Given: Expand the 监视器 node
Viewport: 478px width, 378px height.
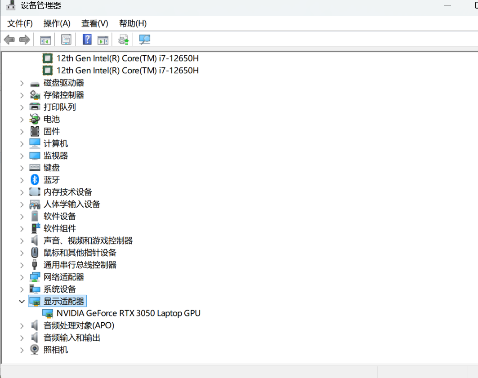Looking at the screenshot, I should coord(22,156).
